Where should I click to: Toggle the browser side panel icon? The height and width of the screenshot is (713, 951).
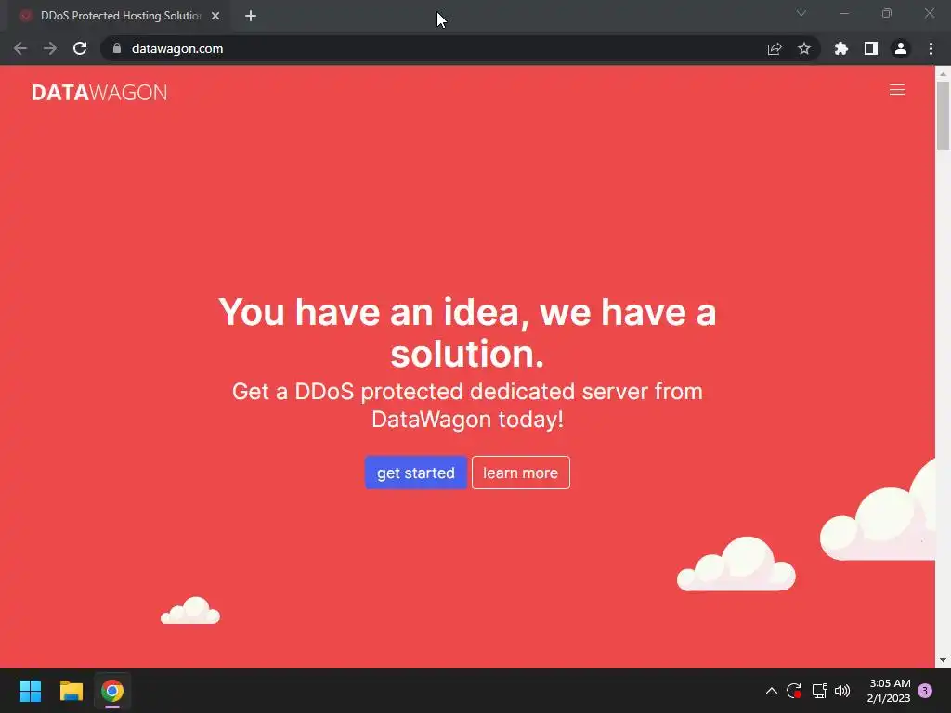[x=871, y=48]
